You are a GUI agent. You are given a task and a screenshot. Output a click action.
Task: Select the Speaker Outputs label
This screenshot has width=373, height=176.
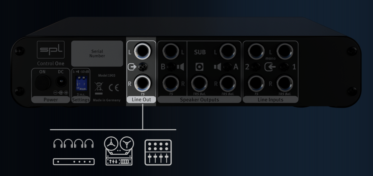199,100
